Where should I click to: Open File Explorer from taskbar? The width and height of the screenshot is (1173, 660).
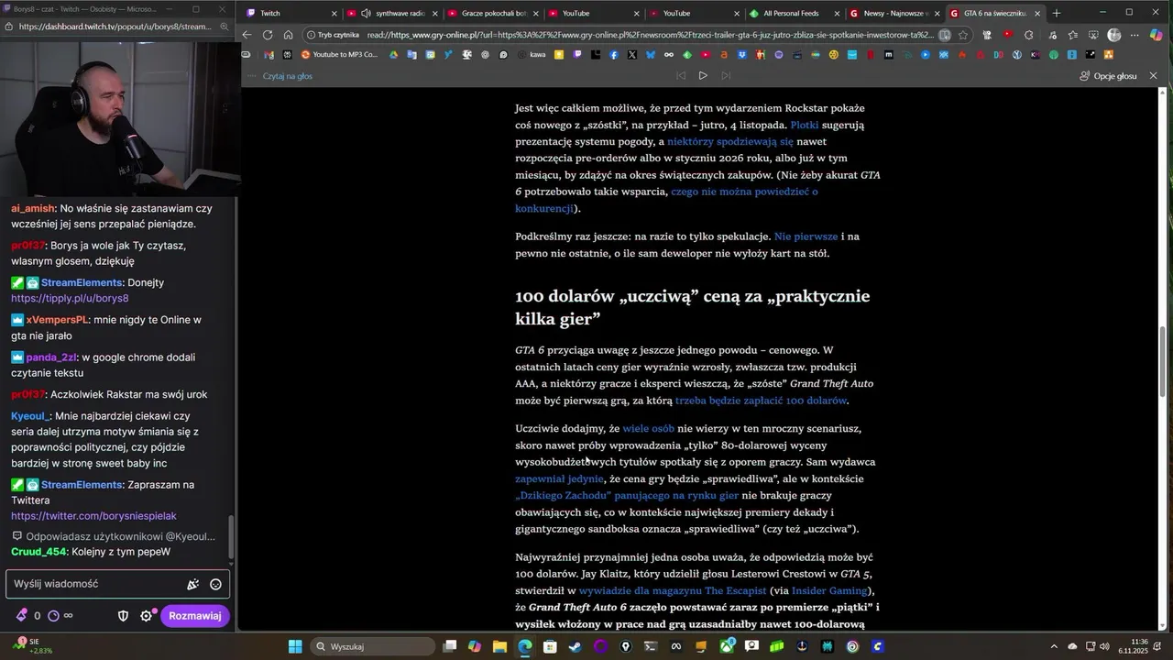[499, 646]
